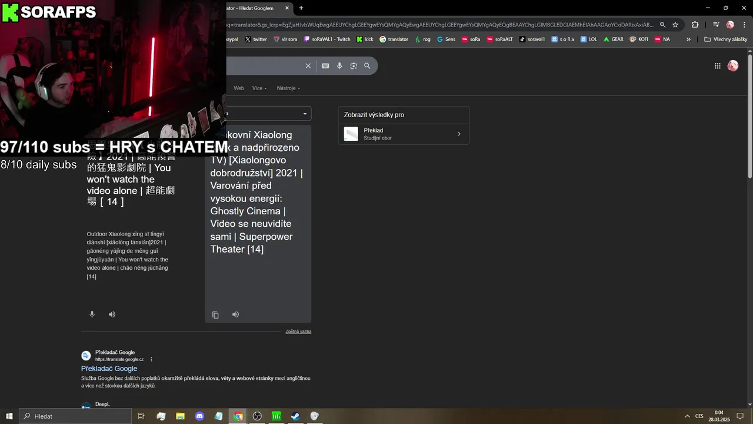Open the Všechny záložky bookmarks folder
Viewport: 753px width, 424px height.
pyautogui.click(x=725, y=39)
